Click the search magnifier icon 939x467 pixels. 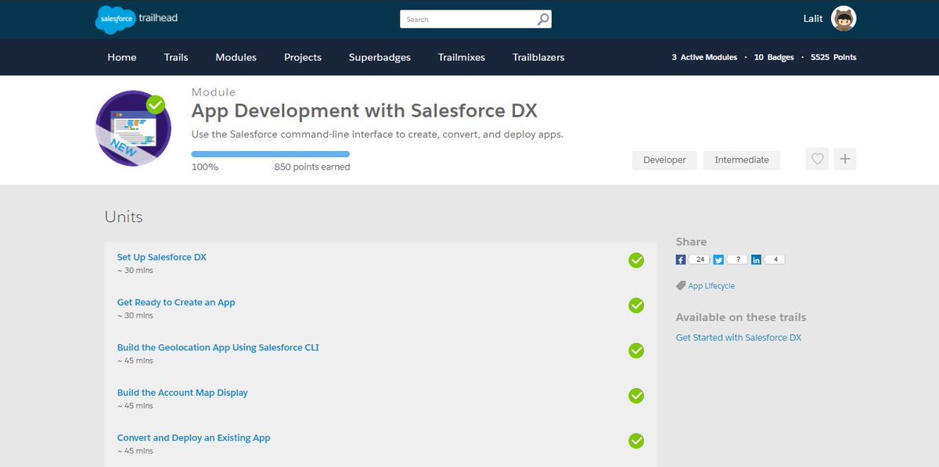pyautogui.click(x=543, y=19)
